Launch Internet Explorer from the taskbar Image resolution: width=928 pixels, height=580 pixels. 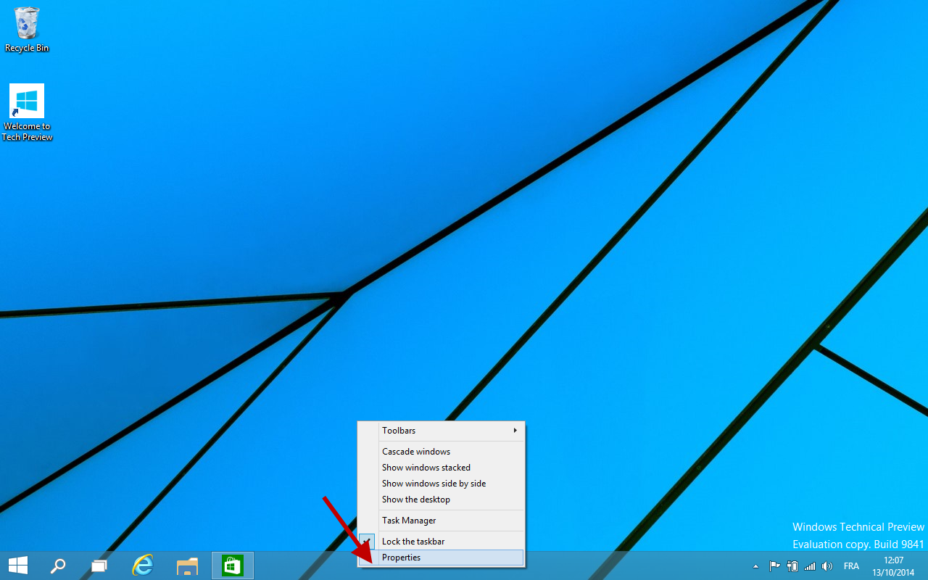144,565
